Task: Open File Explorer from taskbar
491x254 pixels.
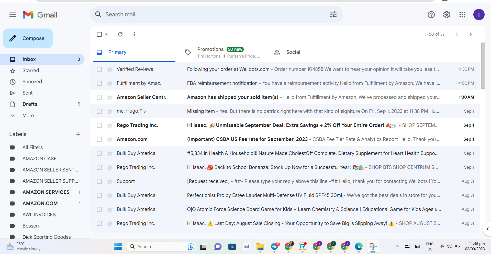Action: (x=260, y=246)
